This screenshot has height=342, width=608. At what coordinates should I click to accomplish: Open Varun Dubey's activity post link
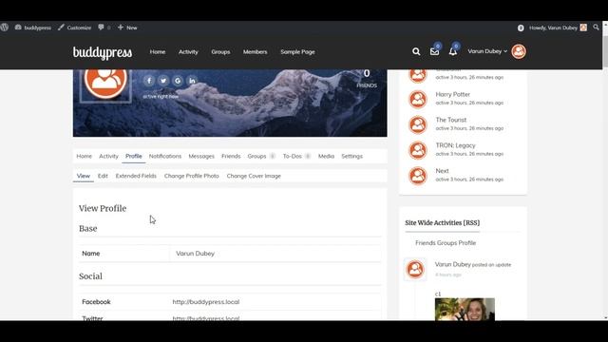(452, 264)
